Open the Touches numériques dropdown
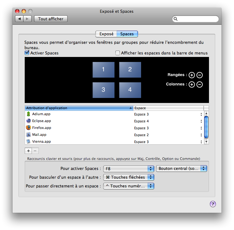Viewport: 234px width, 230px height. [x=129, y=186]
